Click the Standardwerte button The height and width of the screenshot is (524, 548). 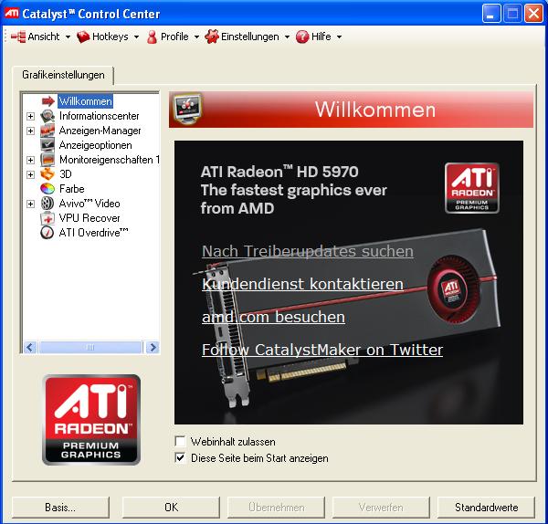[x=486, y=507]
